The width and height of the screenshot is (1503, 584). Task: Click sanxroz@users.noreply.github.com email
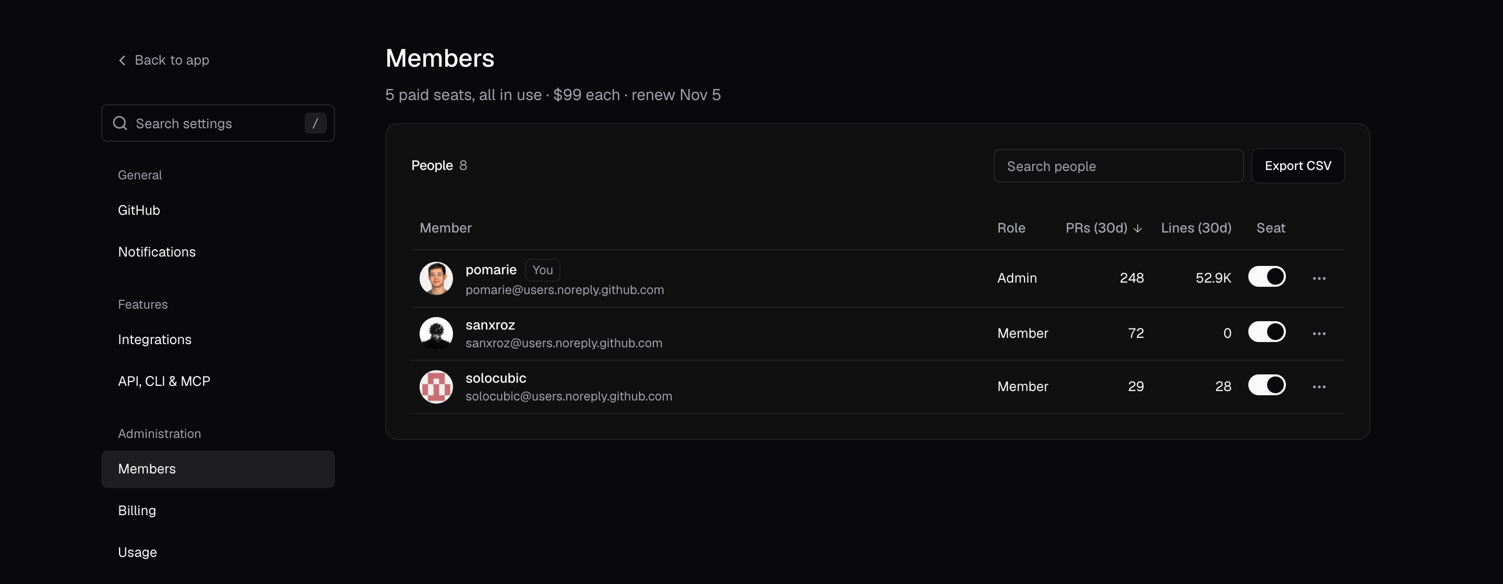tap(564, 343)
